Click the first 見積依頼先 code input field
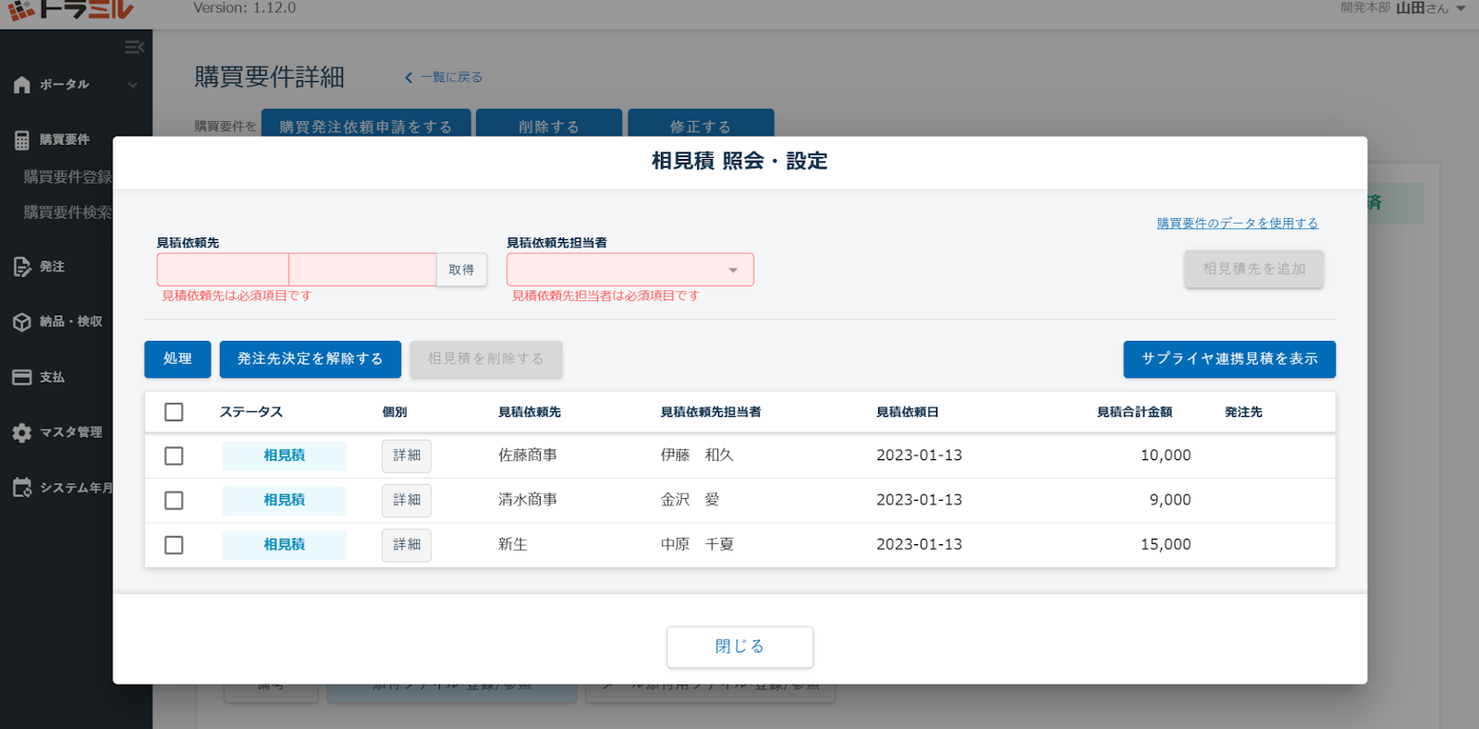Viewport: 1479px width, 729px height. [223, 270]
